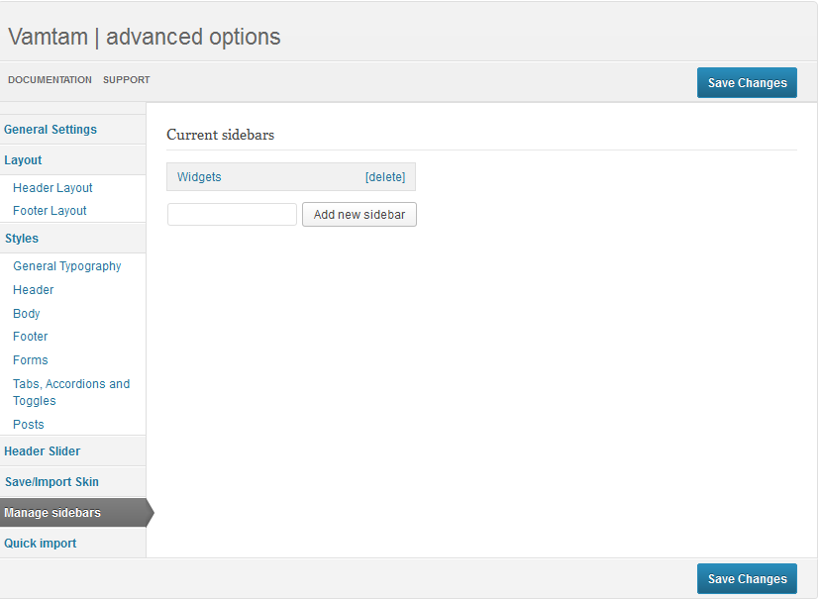Open Tabs, Accordions and Toggles styles
Viewport: 819px width, 600px height.
[x=71, y=392]
